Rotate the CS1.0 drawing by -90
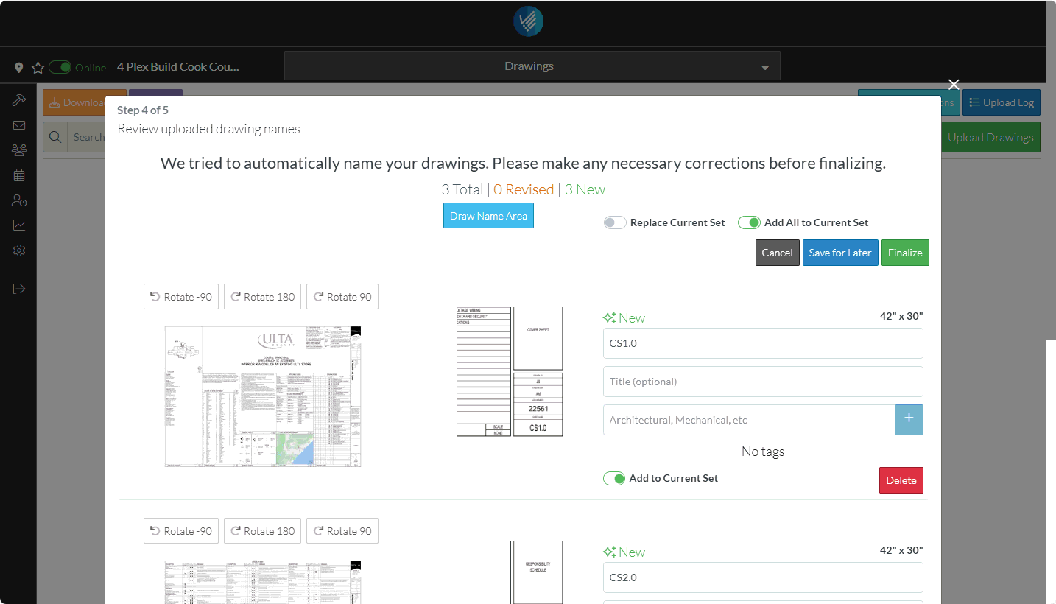The width and height of the screenshot is (1056, 604). tap(181, 297)
